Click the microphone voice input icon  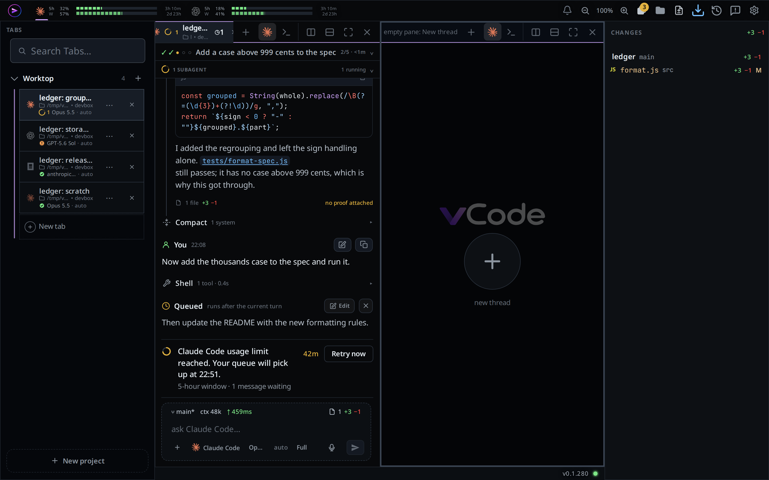click(x=331, y=447)
